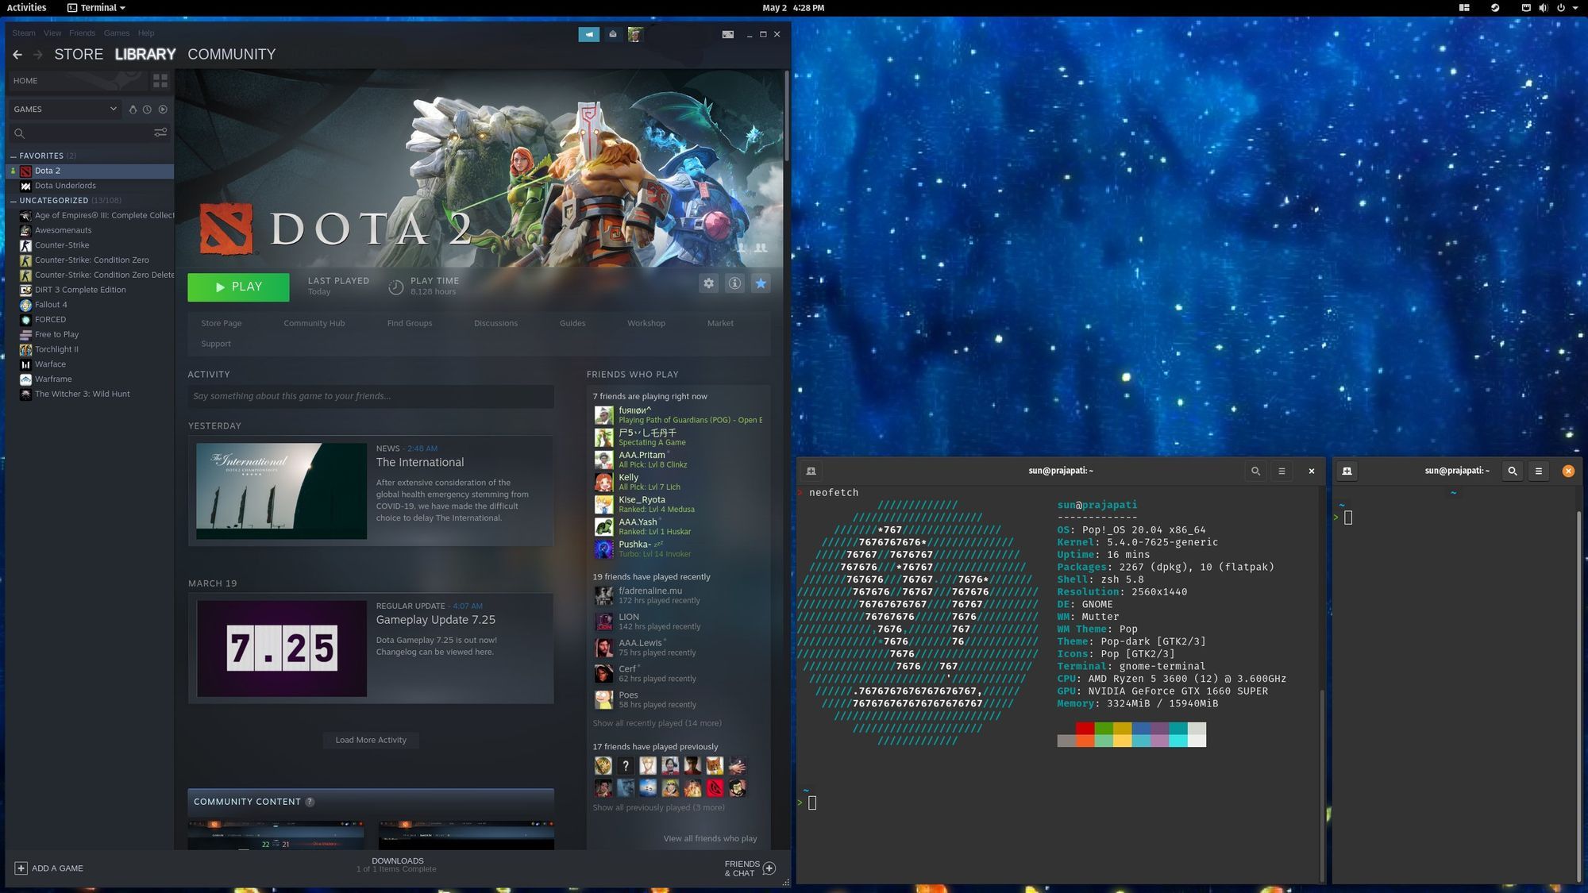Collapse the FAVORITES category
This screenshot has height=893, width=1588.
point(13,156)
